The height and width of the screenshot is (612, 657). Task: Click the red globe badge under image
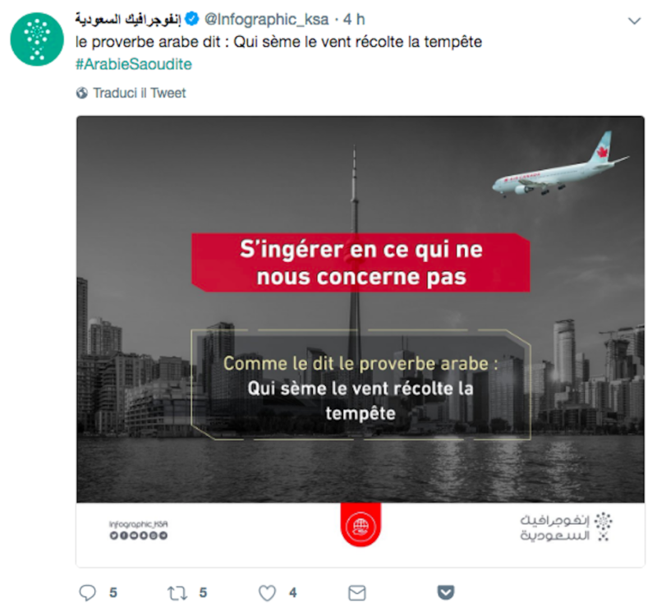tap(361, 525)
